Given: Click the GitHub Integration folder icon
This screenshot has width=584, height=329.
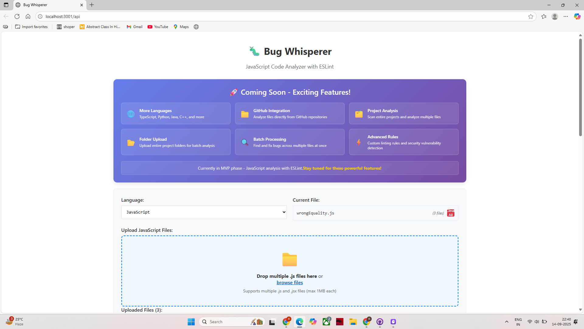Looking at the screenshot, I should (245, 114).
